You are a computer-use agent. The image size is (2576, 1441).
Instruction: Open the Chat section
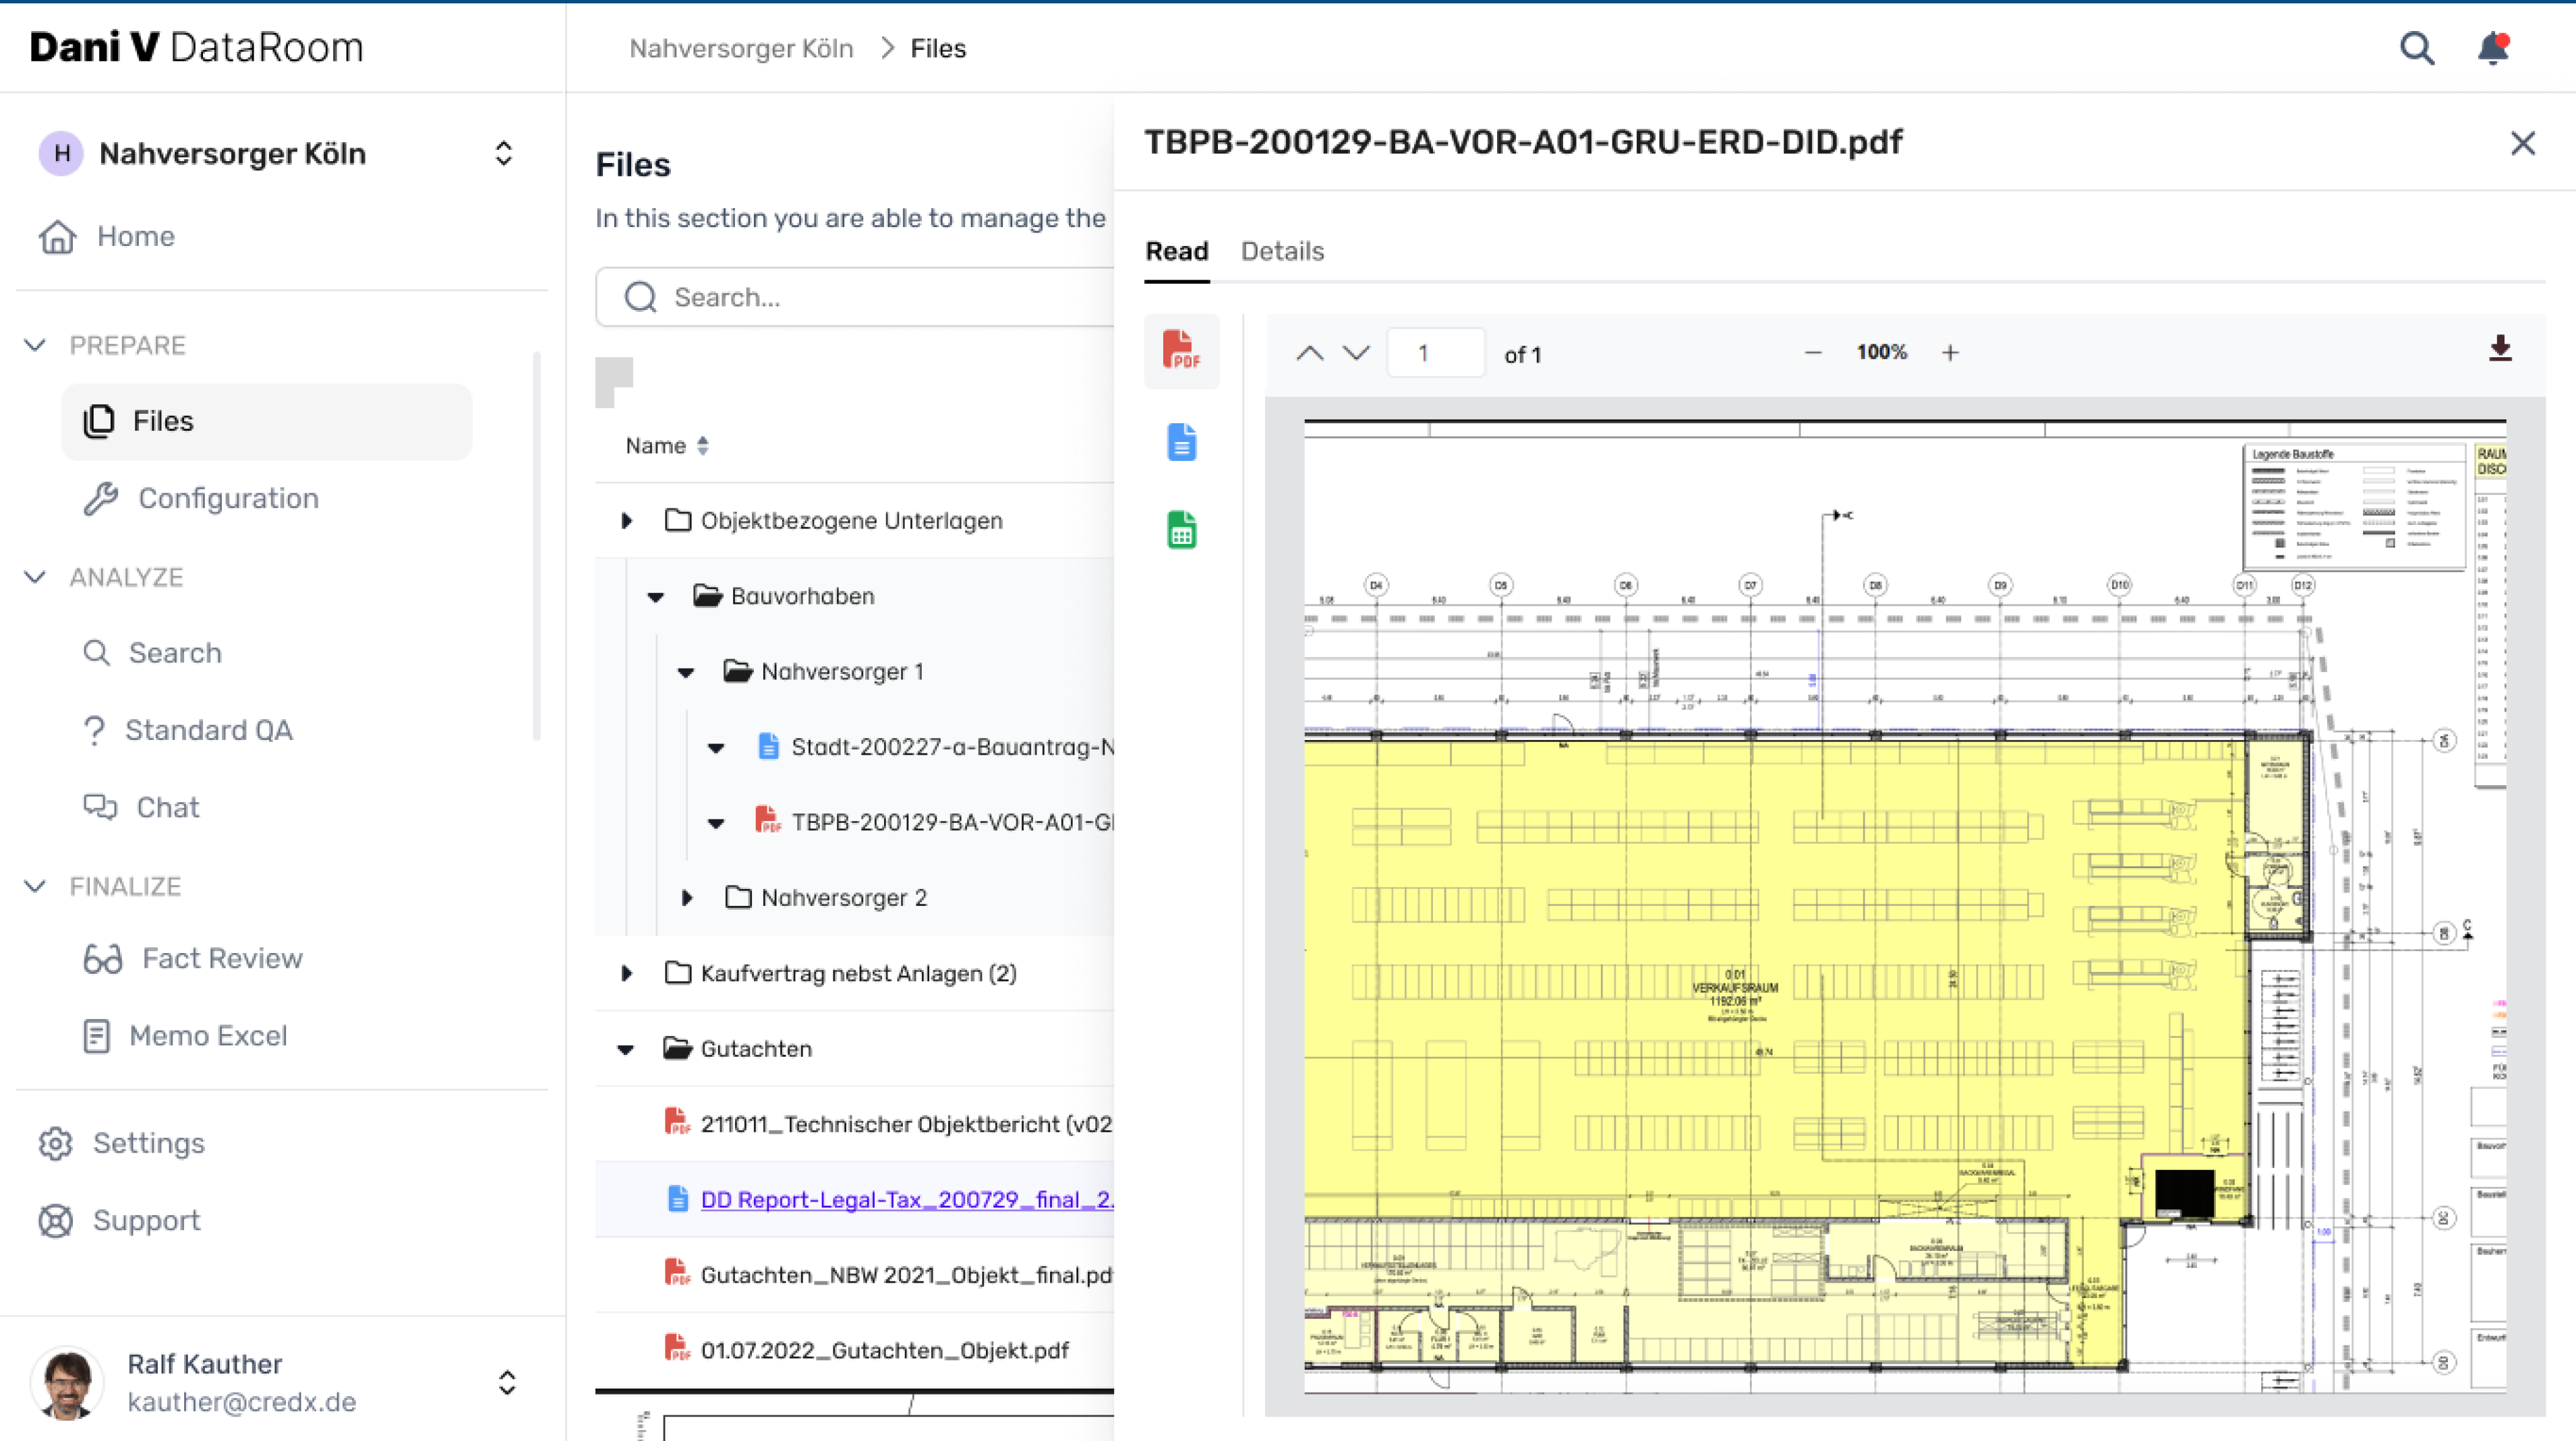click(168, 807)
